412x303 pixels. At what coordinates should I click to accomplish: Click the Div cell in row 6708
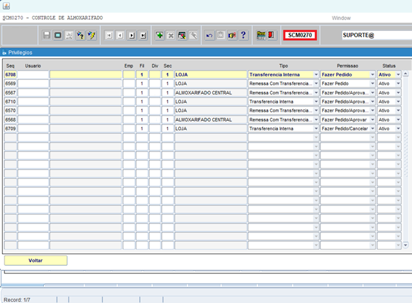[155, 74]
